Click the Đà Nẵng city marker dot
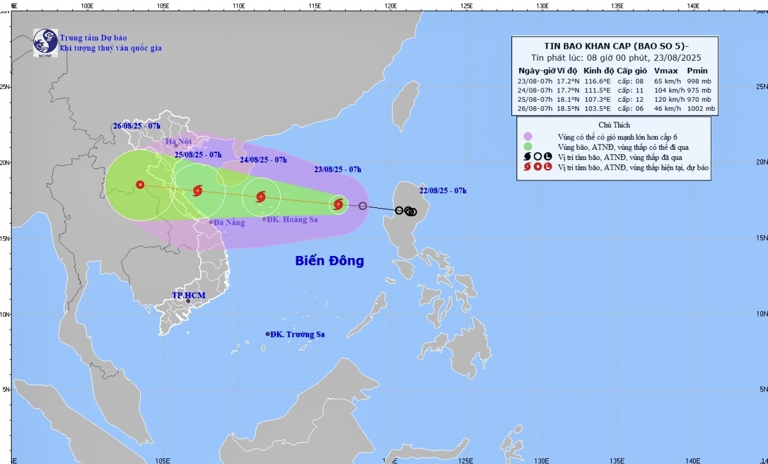Viewport: 768px width, 464px height. [211, 222]
